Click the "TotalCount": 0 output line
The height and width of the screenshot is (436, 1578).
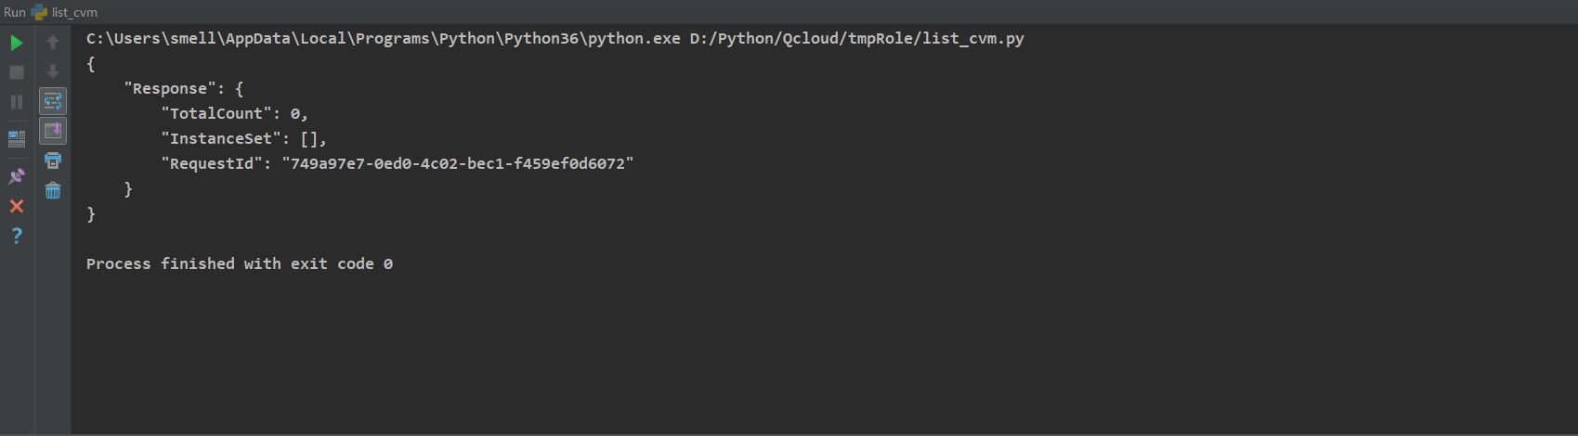pos(234,114)
